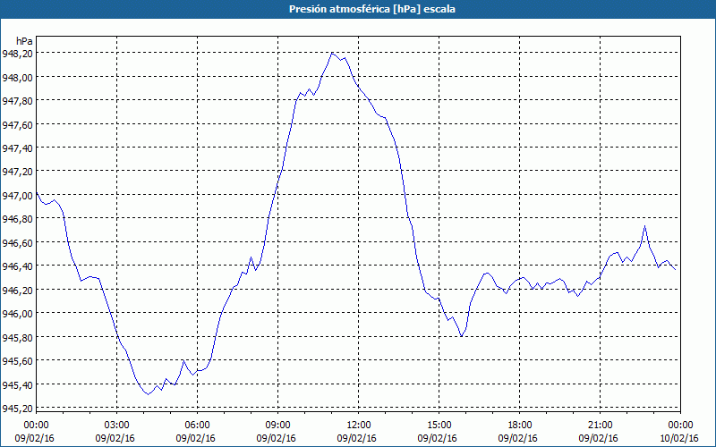The height and width of the screenshot is (447, 716).
Task: Click the 21:00 time axis label
Action: pos(600,426)
